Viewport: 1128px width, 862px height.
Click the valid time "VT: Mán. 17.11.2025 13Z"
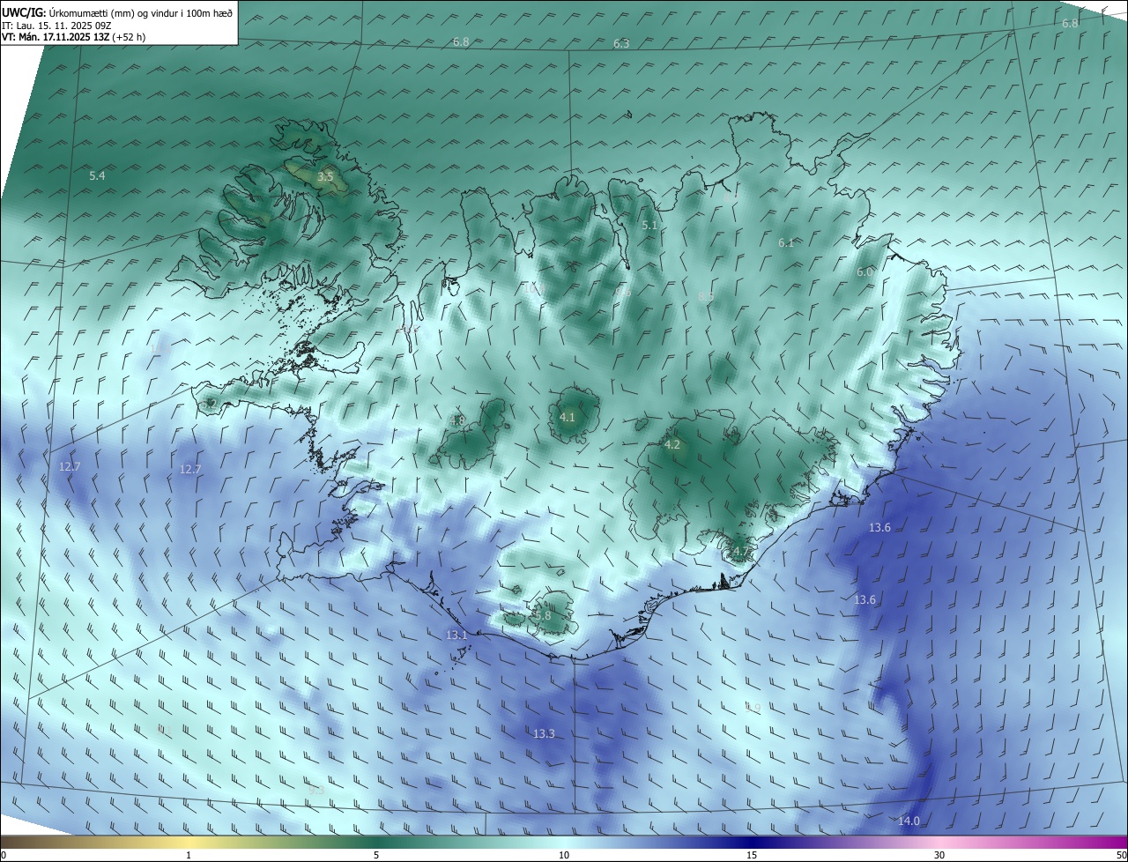coord(55,37)
